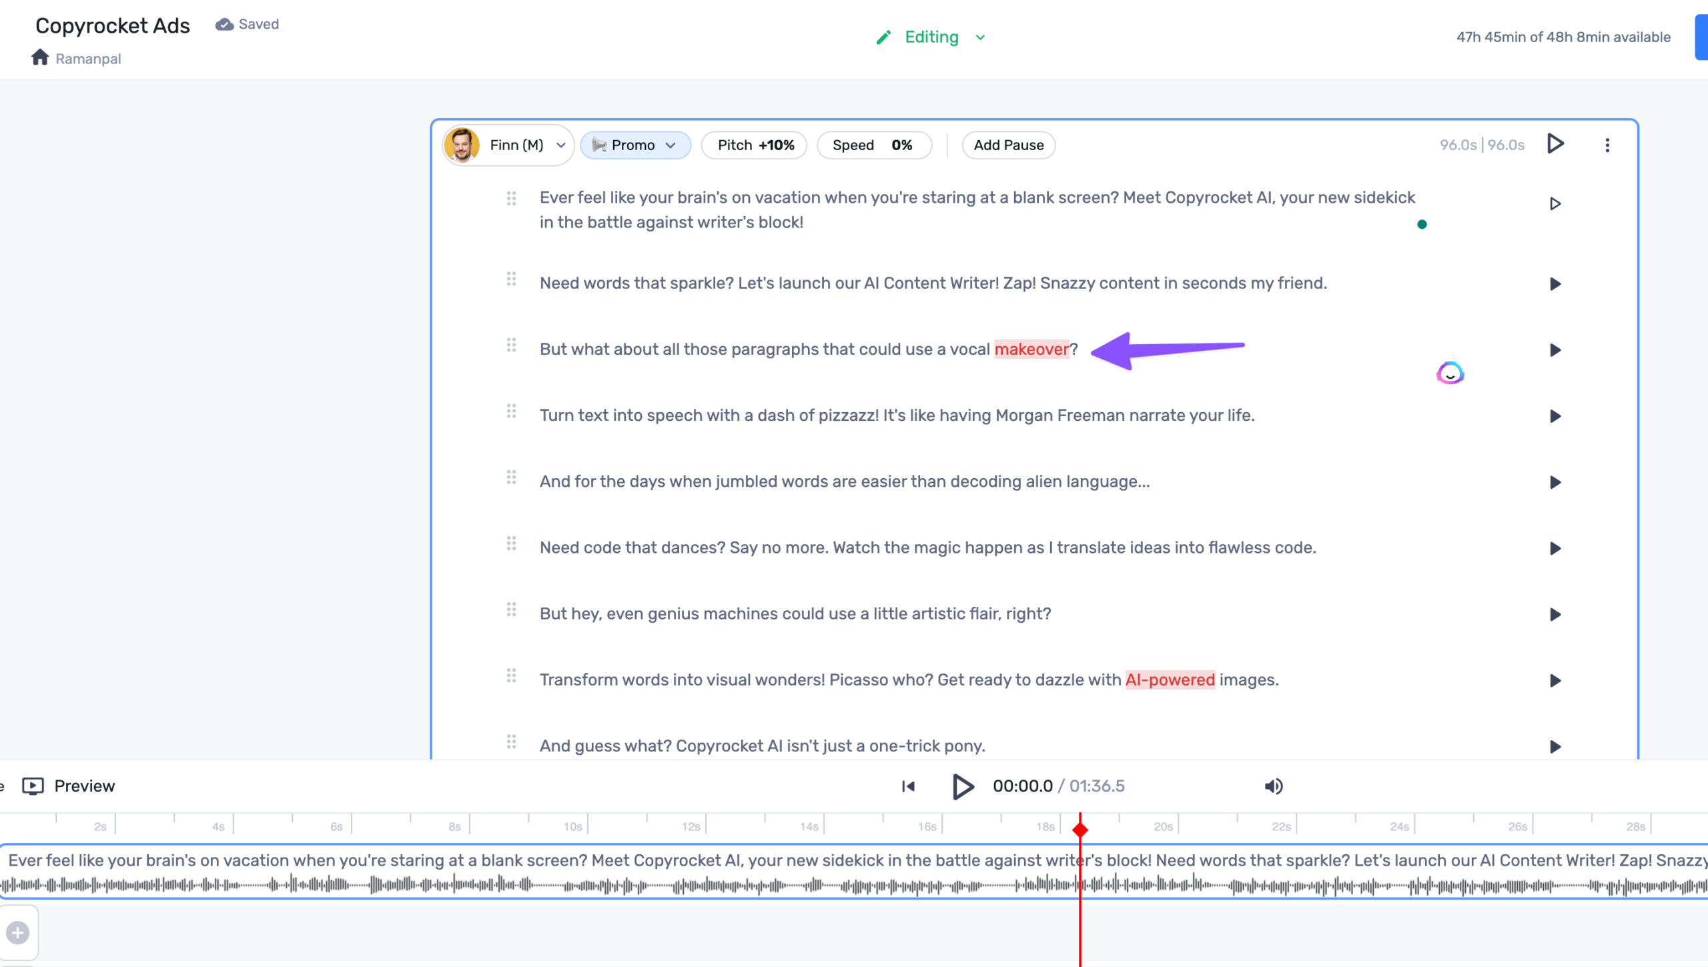Click the home icon beside Ramanpal
The image size is (1708, 967).
(40, 57)
